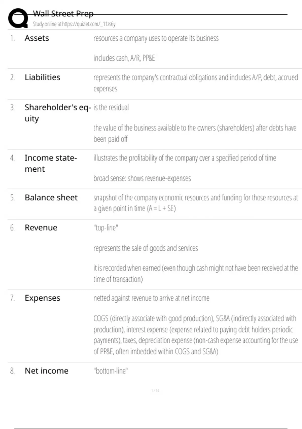Click "netted against revenue" definition line

151,298
